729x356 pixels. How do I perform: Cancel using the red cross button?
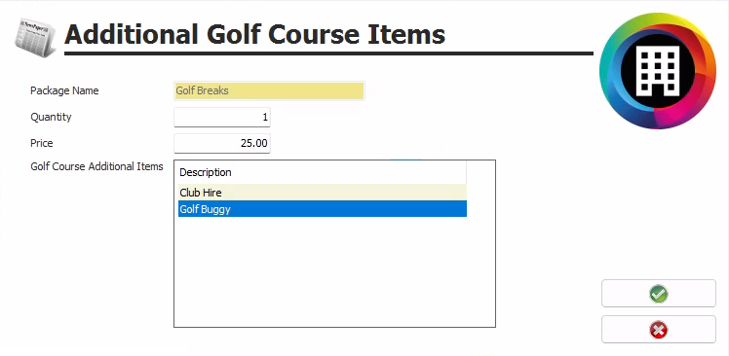point(658,330)
